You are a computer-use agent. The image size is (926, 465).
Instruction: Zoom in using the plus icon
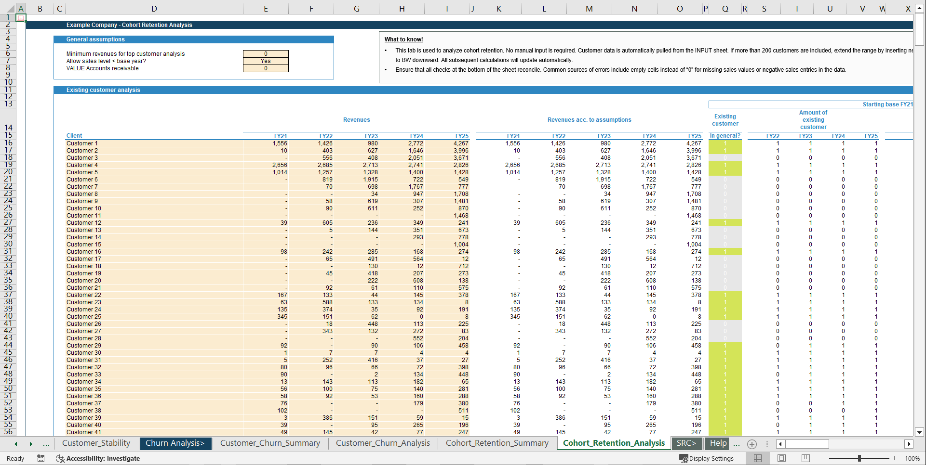click(894, 458)
